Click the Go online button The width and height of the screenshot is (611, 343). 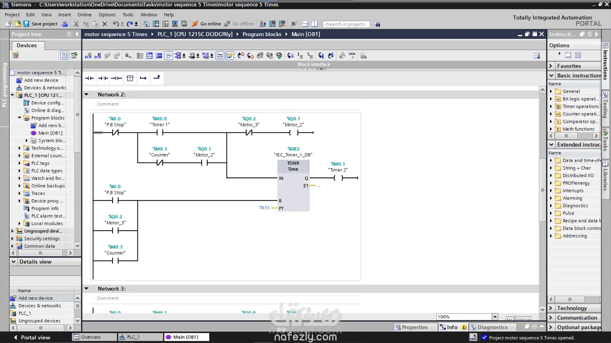tap(207, 24)
